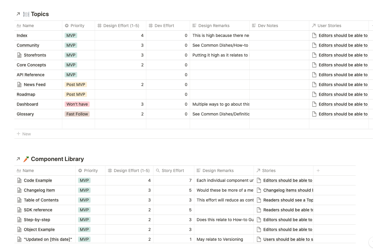Change the Post MVP tag for Roadmap

pyautogui.click(x=76, y=94)
